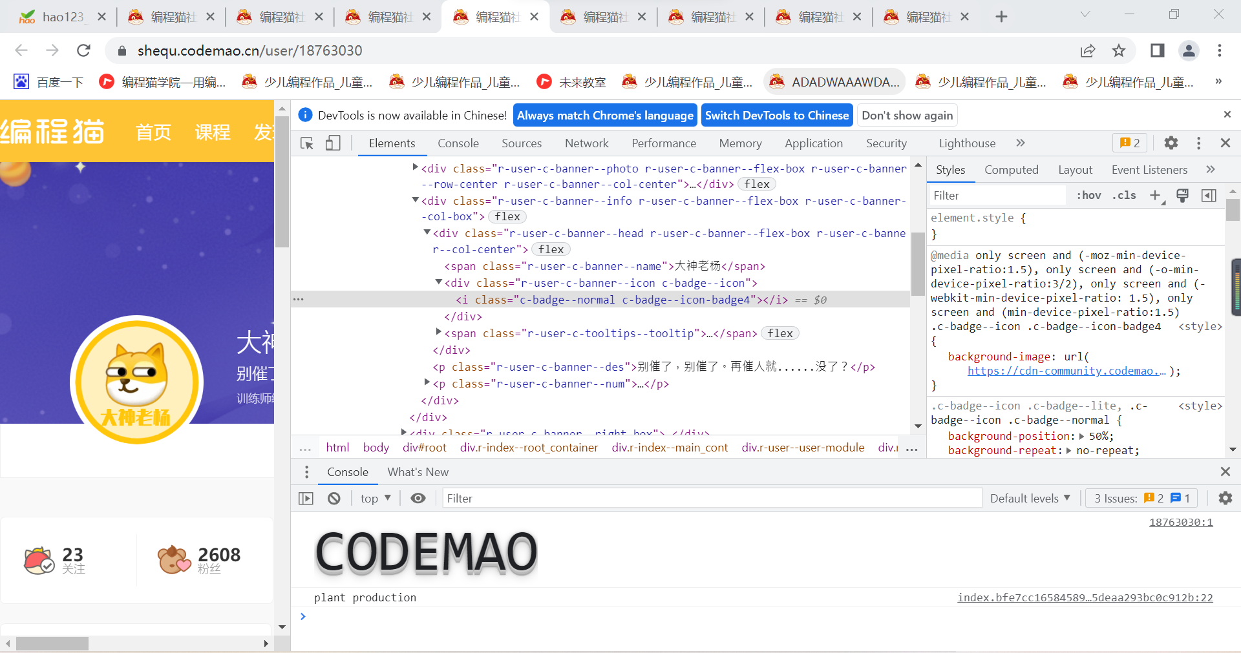The image size is (1241, 653).
Task: Open the Sources tab
Action: 522,143
